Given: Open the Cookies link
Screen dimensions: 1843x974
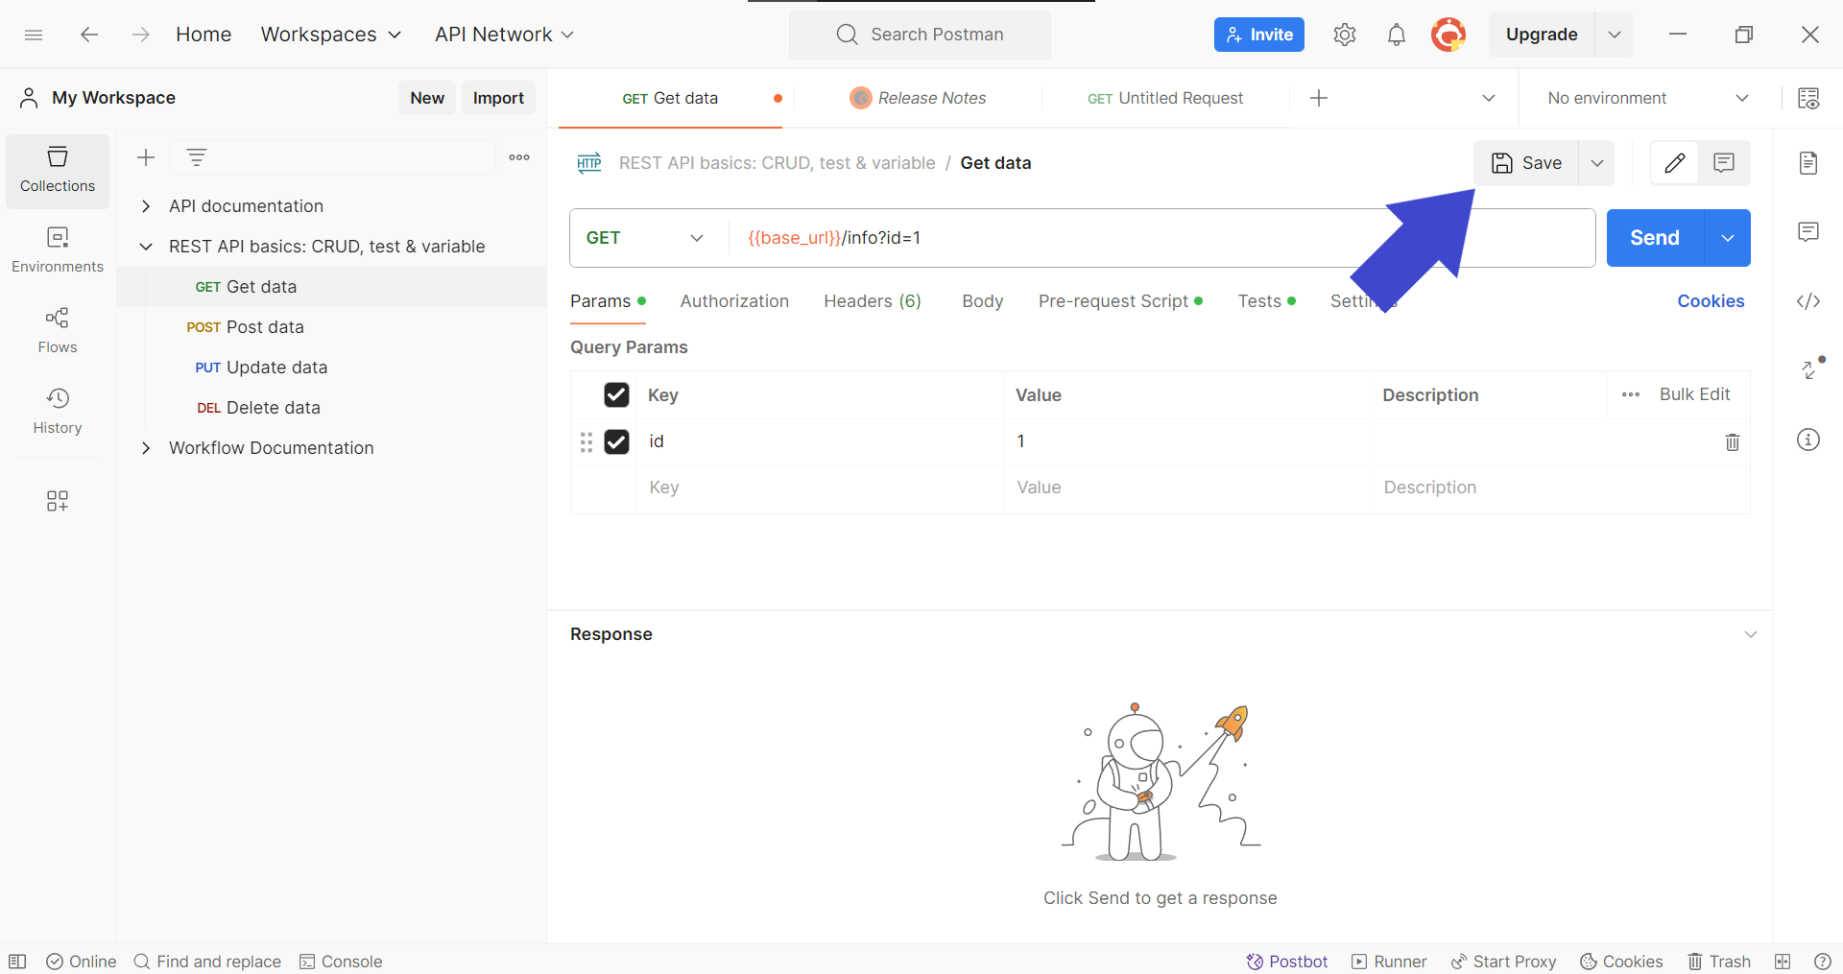Looking at the screenshot, I should pos(1711,301).
